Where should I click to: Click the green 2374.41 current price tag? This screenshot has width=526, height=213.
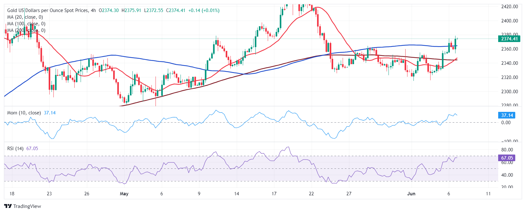pos(509,39)
